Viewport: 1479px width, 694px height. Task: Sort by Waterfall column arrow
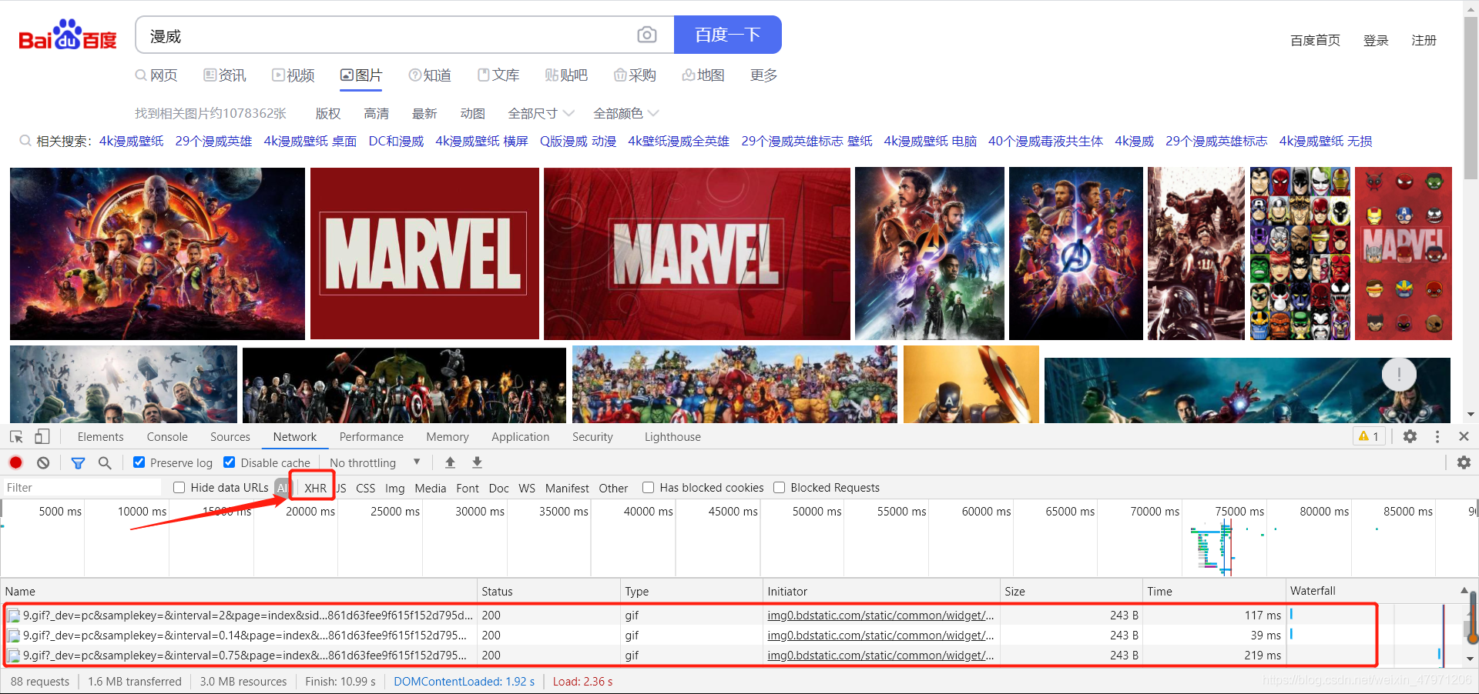tap(1464, 591)
